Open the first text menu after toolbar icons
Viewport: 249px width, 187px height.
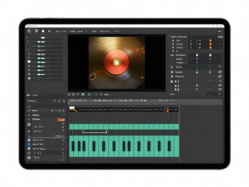58,31
